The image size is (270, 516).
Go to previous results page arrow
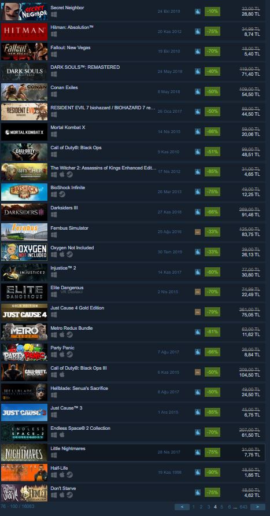click(x=182, y=507)
